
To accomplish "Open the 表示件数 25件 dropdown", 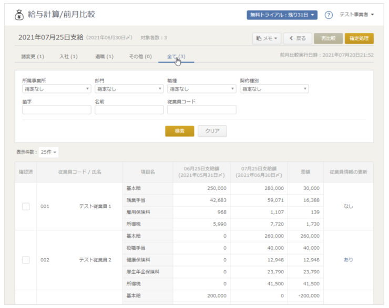I will [48, 152].
